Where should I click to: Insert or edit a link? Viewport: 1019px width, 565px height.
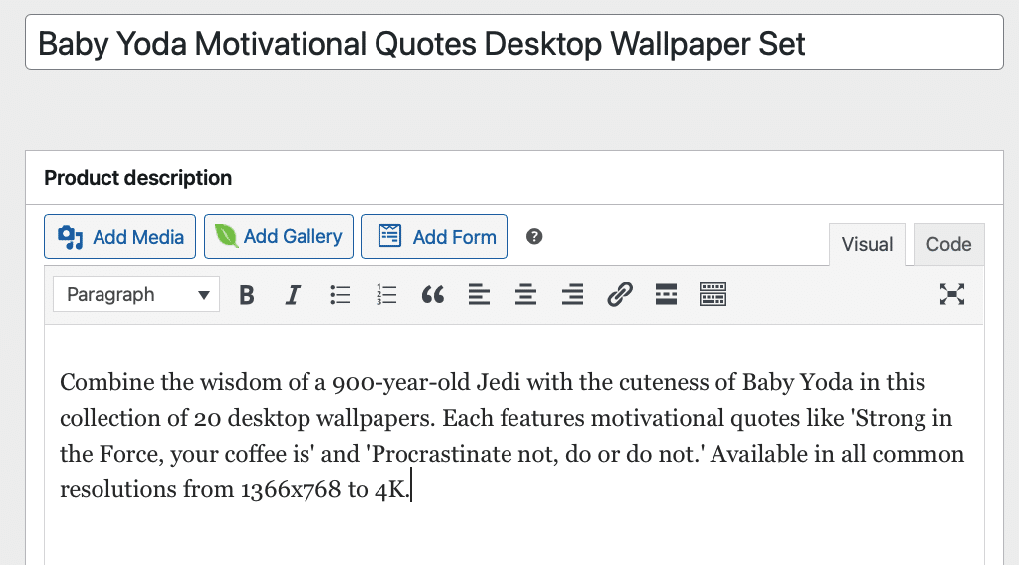point(620,294)
